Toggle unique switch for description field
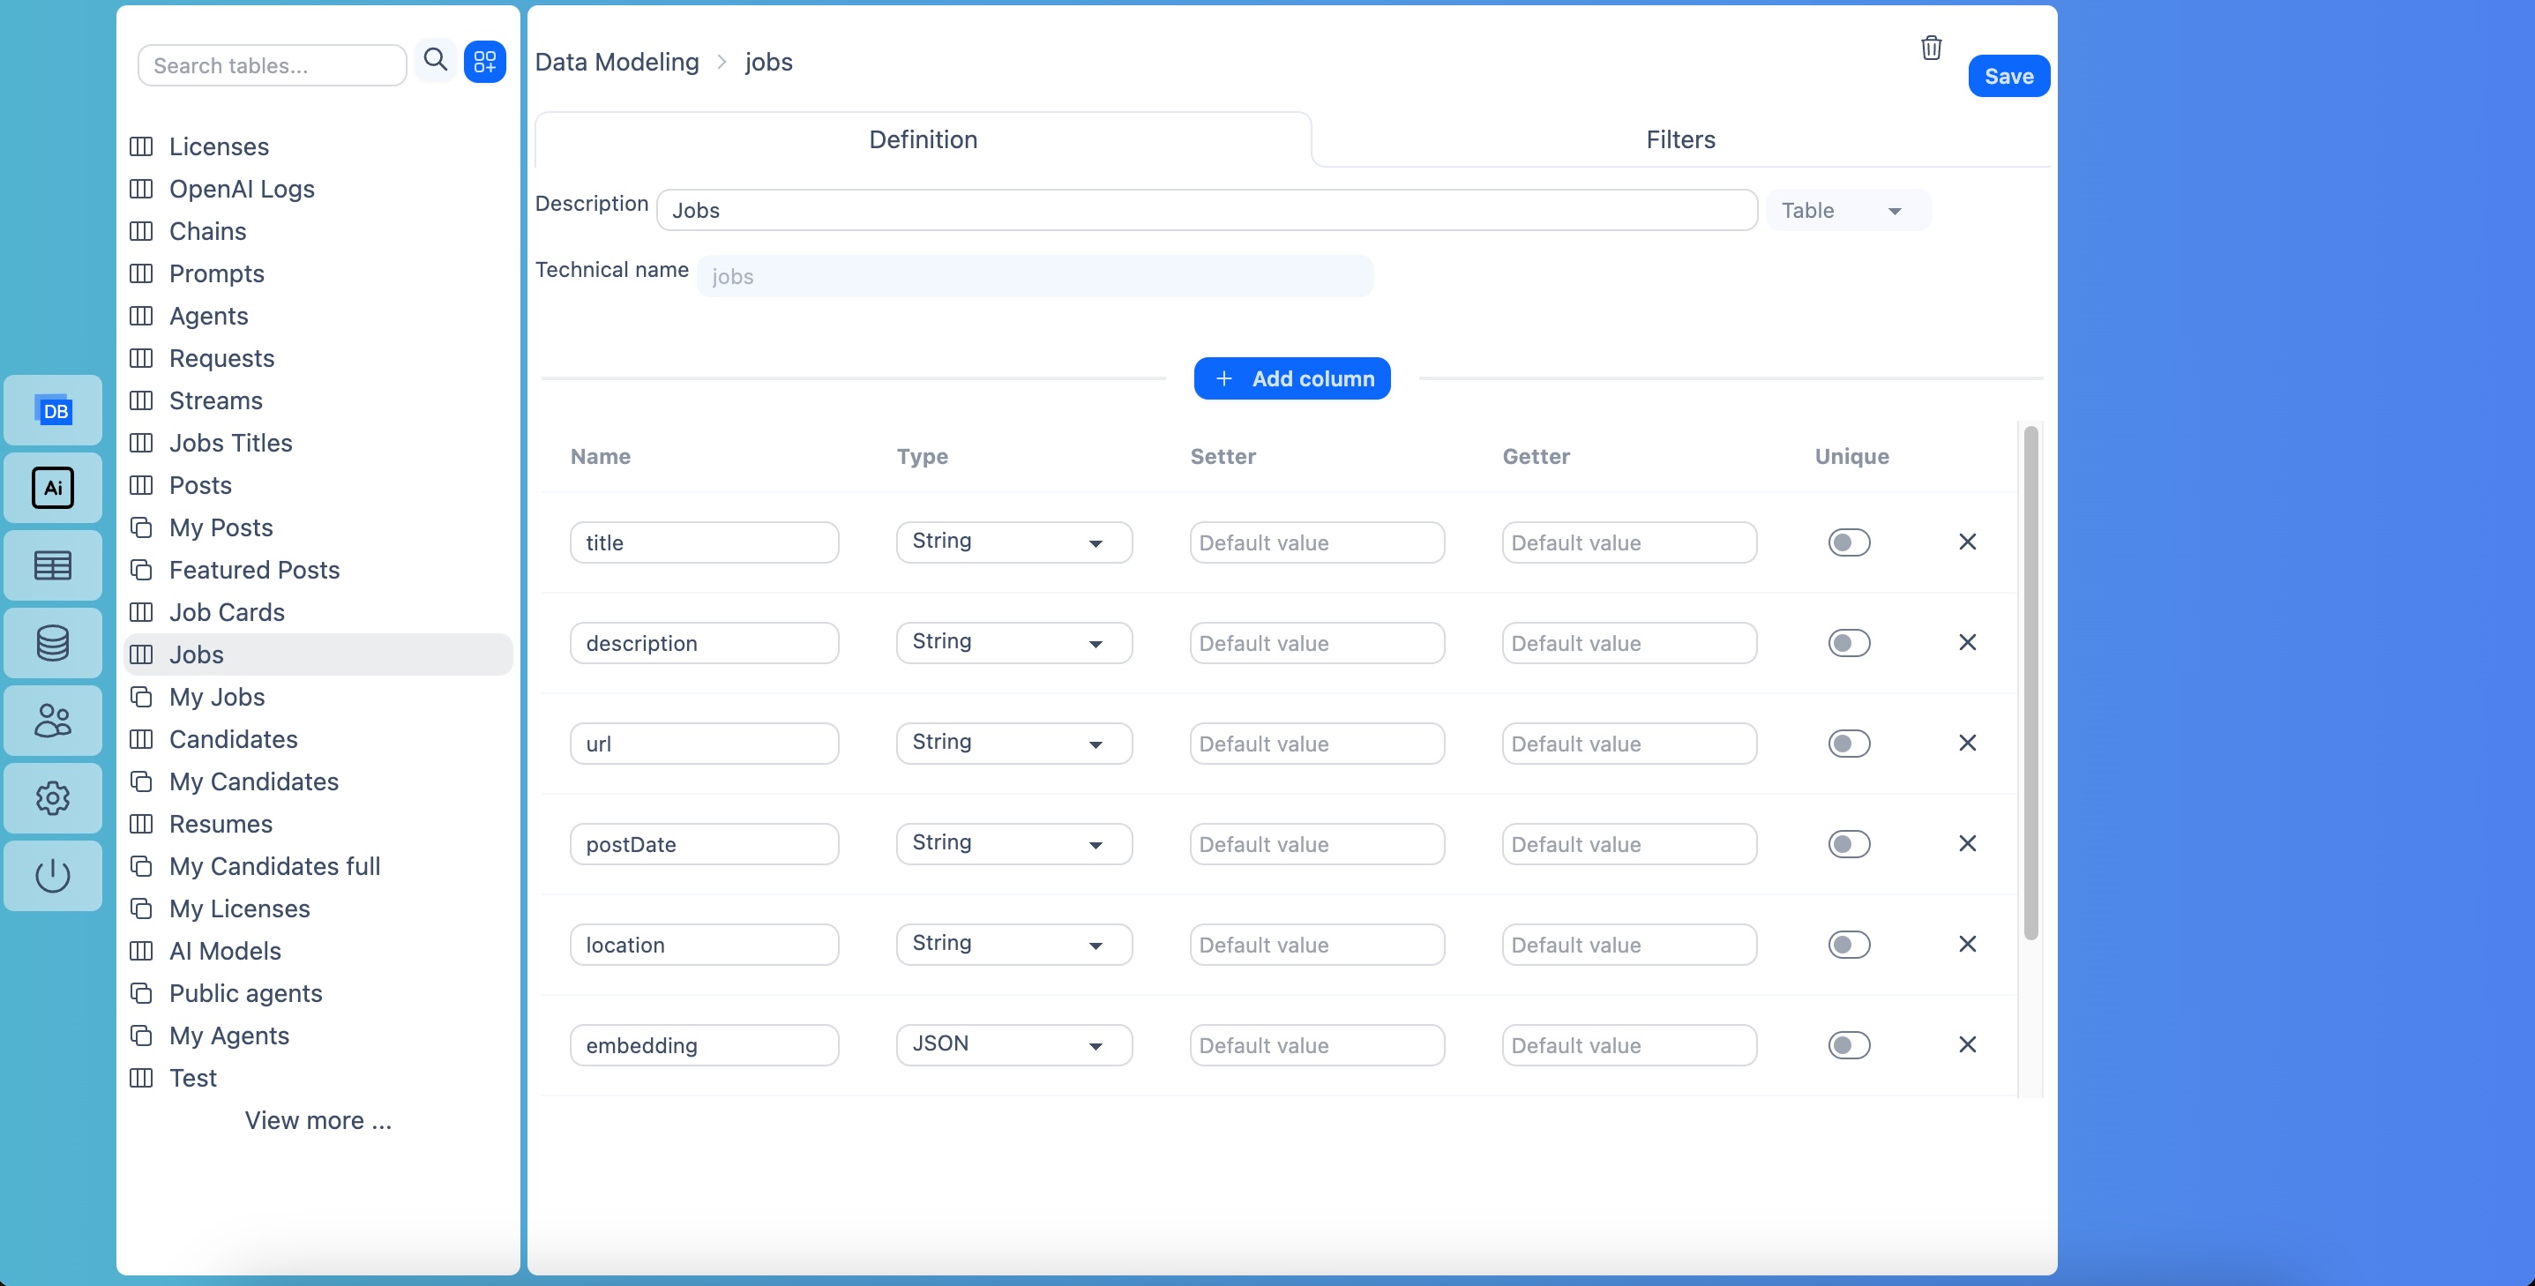The height and width of the screenshot is (1286, 2535). [1851, 643]
